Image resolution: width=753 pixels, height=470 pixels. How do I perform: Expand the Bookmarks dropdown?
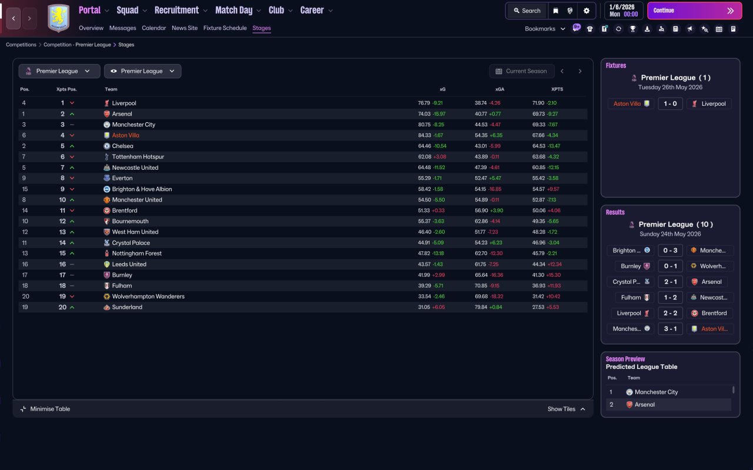tap(545, 29)
